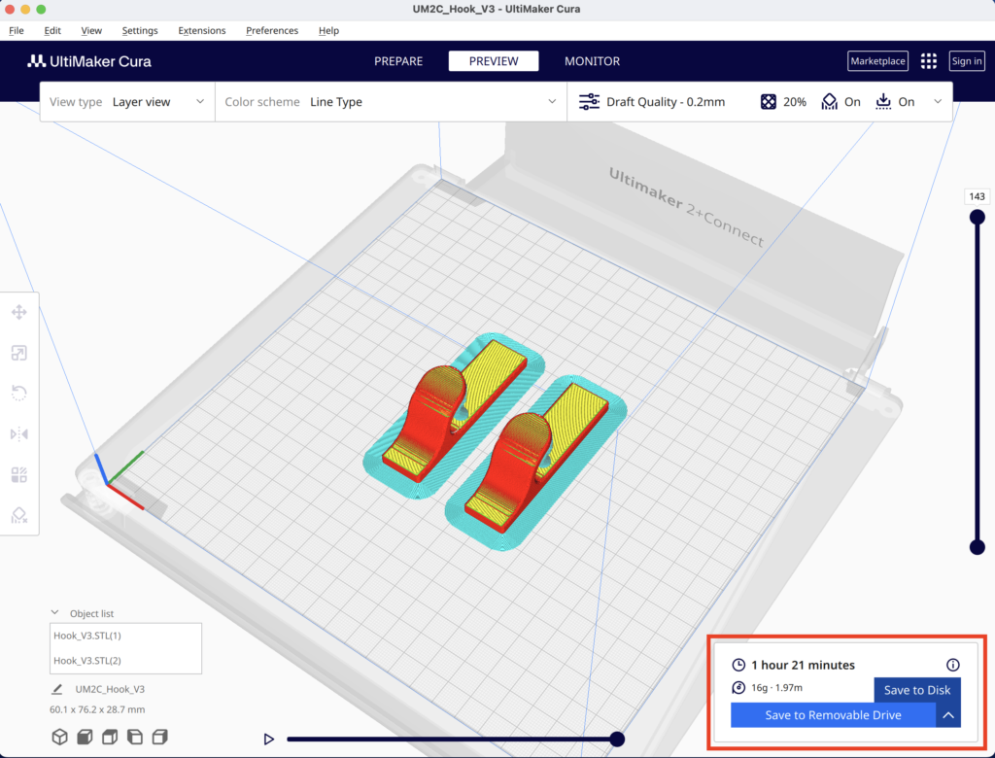Click the support On icon
The width and height of the screenshot is (995, 758).
click(x=830, y=102)
